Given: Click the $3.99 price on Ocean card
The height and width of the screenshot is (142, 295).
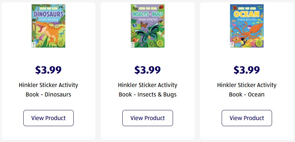Looking at the screenshot, I should [x=247, y=70].
